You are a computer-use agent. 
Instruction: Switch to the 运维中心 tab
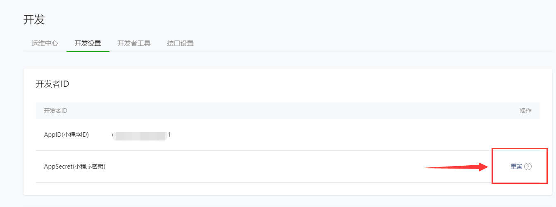tap(45, 43)
